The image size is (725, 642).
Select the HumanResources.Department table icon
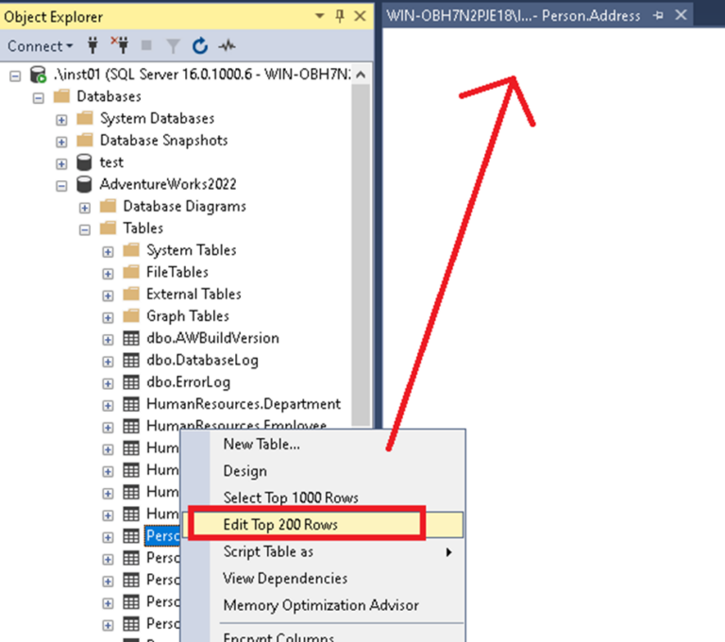pos(132,404)
